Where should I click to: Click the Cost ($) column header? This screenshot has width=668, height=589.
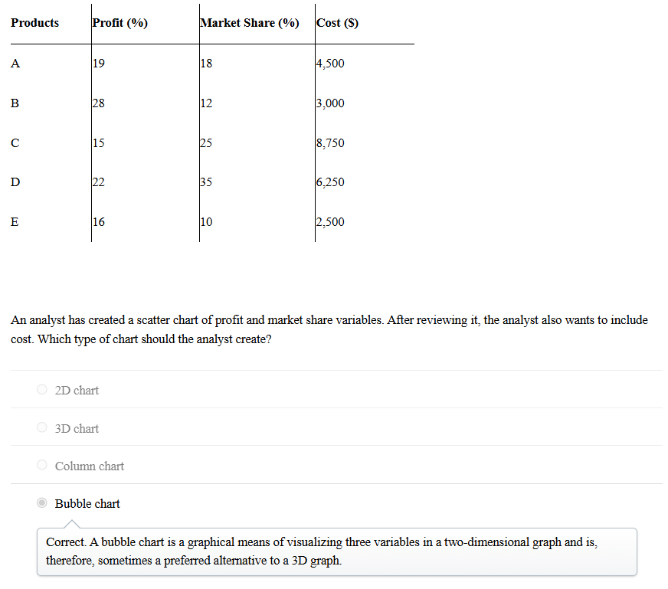(338, 23)
